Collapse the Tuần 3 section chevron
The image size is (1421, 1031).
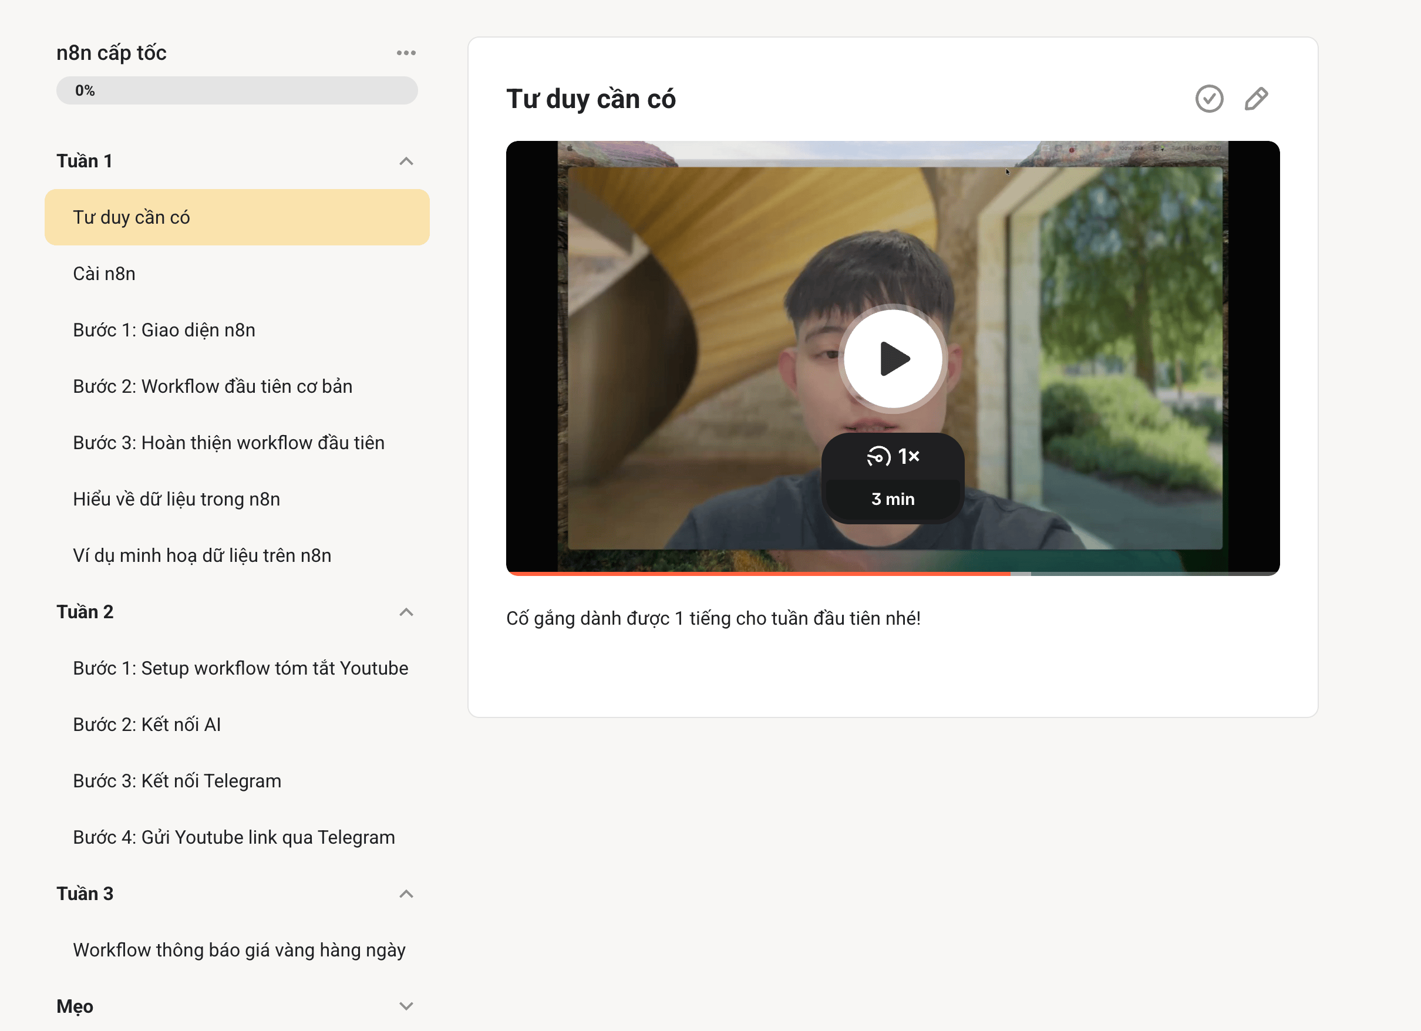(406, 893)
